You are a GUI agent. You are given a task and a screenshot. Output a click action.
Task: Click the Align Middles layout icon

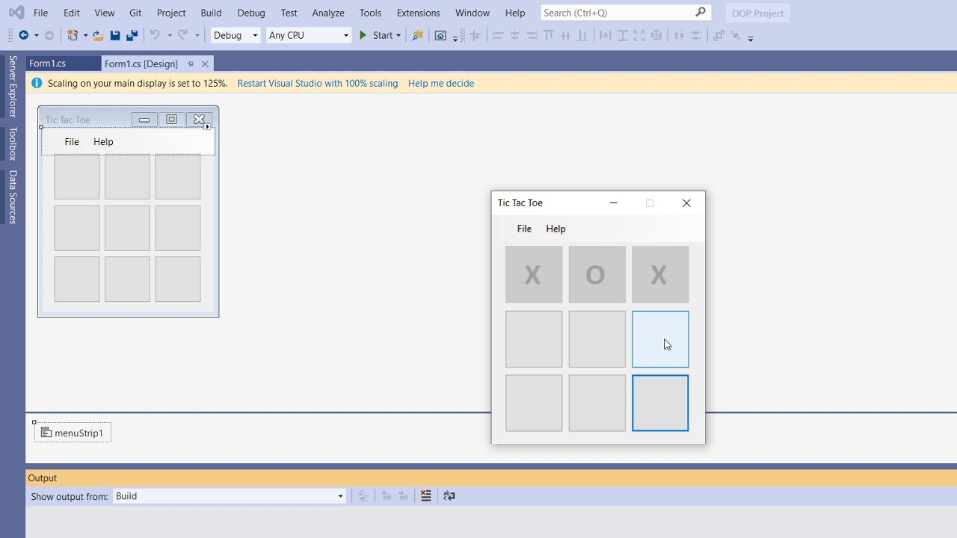coord(566,35)
